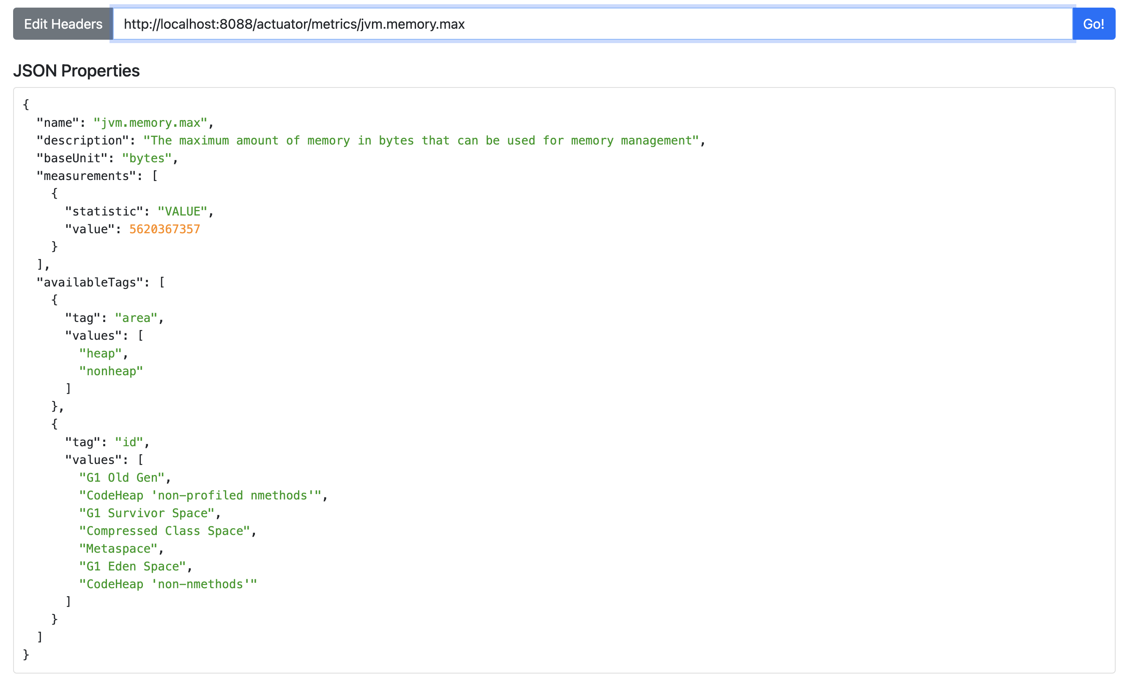Click the jvm.memory.max name value
This screenshot has height=682, width=1122.
150,123
